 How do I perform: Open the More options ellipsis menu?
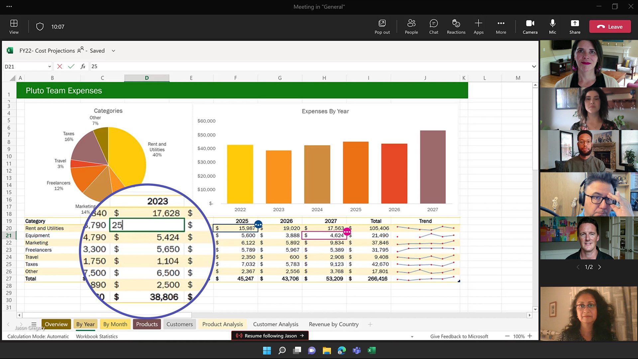(501, 26)
